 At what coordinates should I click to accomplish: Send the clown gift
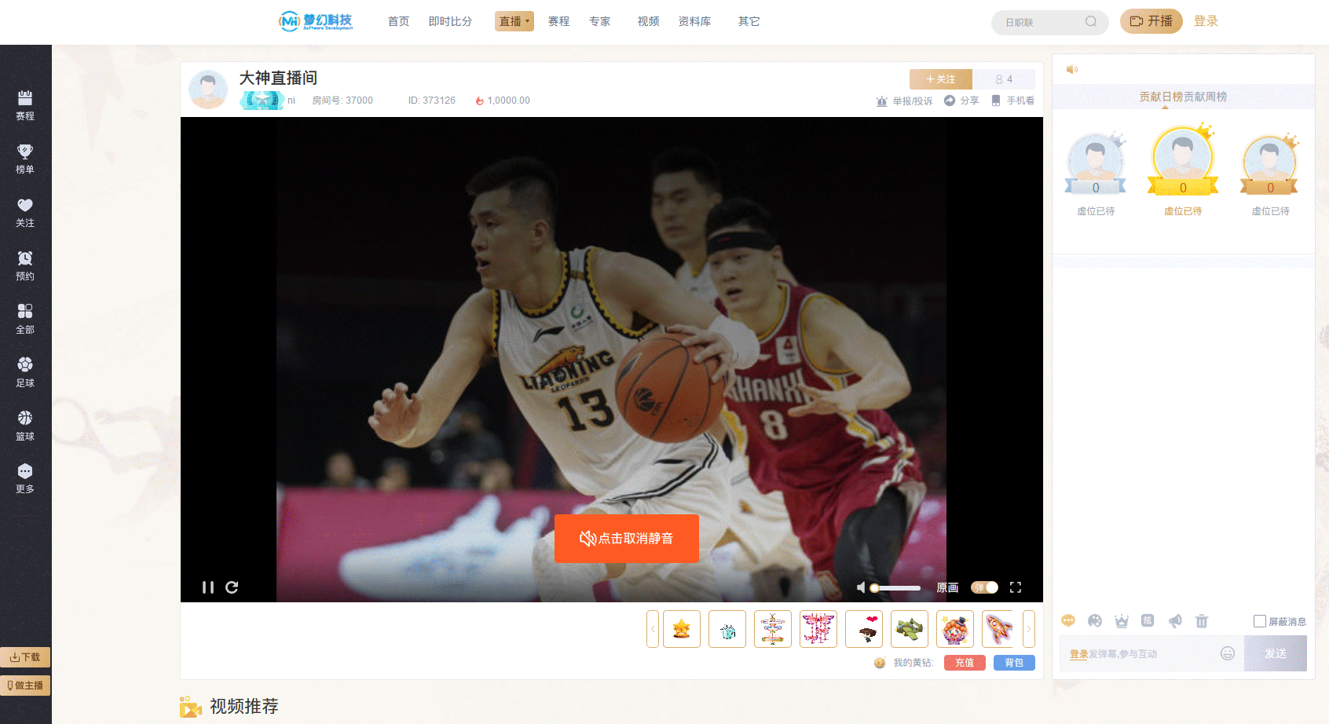pyautogui.click(x=955, y=629)
